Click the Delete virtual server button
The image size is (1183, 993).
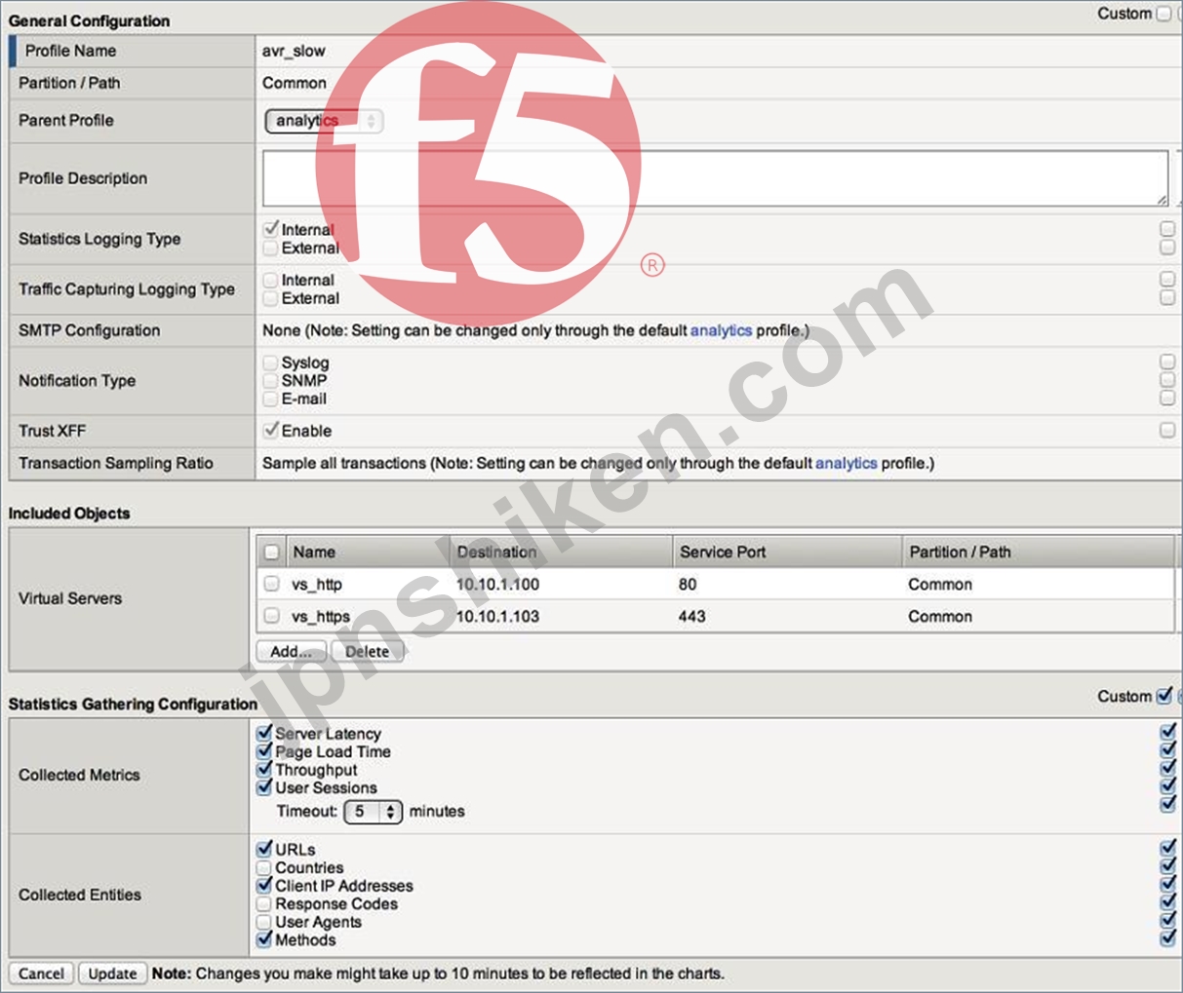click(367, 651)
